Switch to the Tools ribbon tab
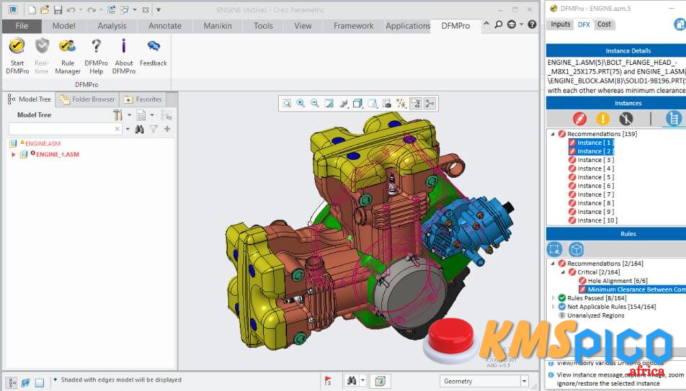The image size is (686, 391). [263, 26]
